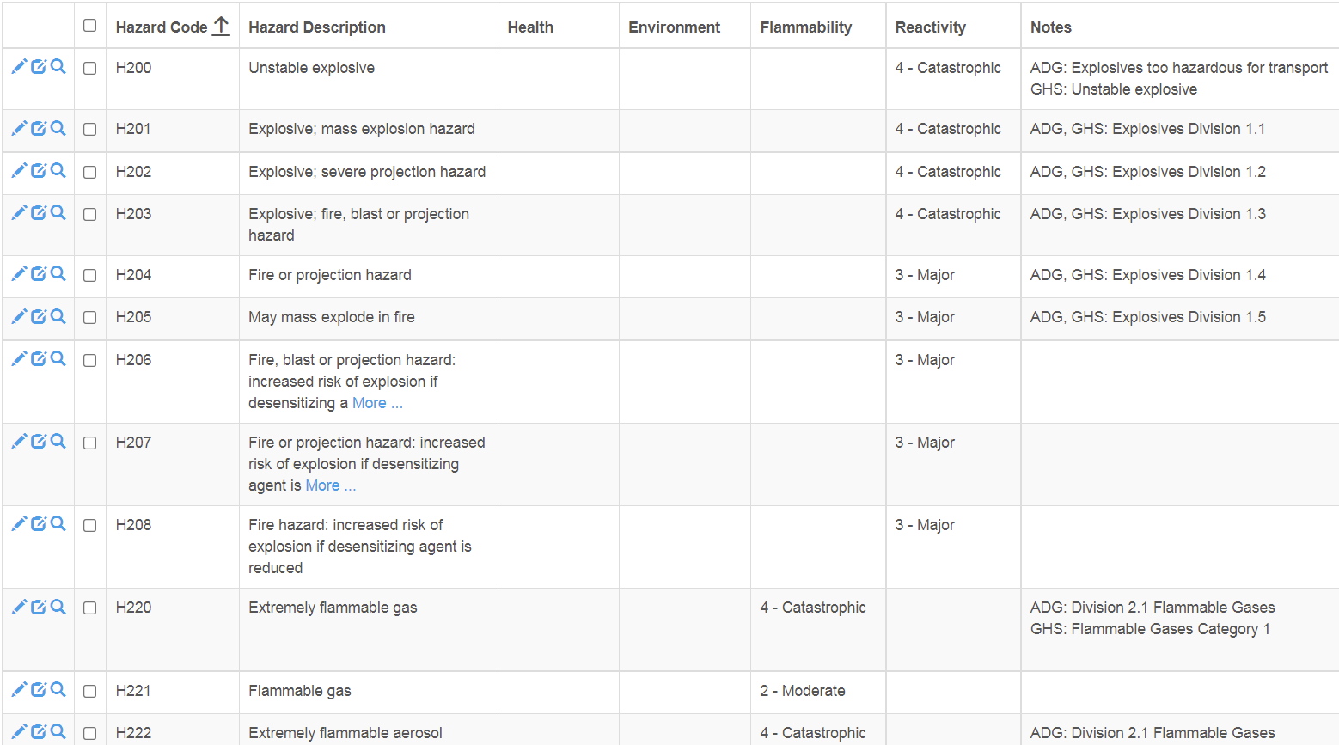Expand the H206 description with the More link
The image size is (1339, 745).
(x=376, y=403)
